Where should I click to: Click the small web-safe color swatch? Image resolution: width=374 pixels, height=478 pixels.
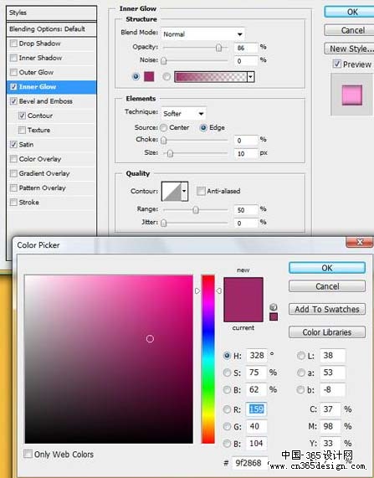click(274, 316)
